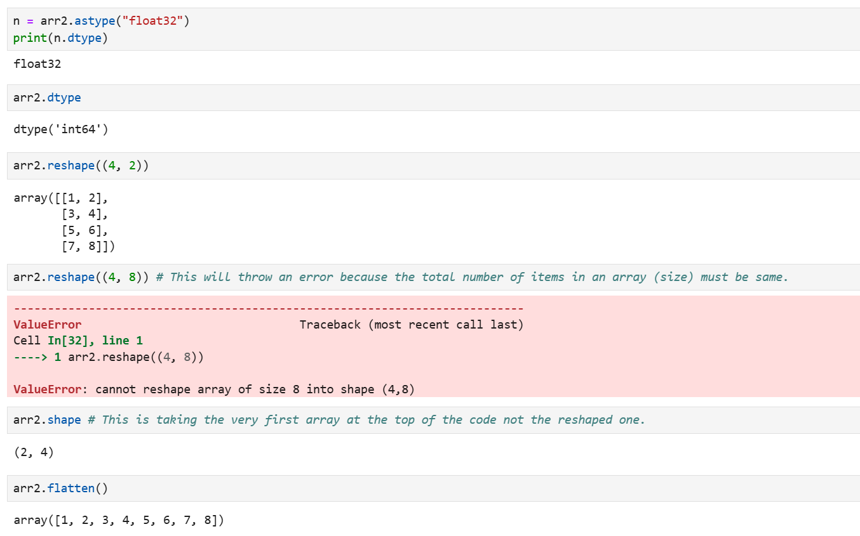This screenshot has height=536, width=860.
Task: Click the Cell In[32], line 1 reference
Action: tap(77, 341)
